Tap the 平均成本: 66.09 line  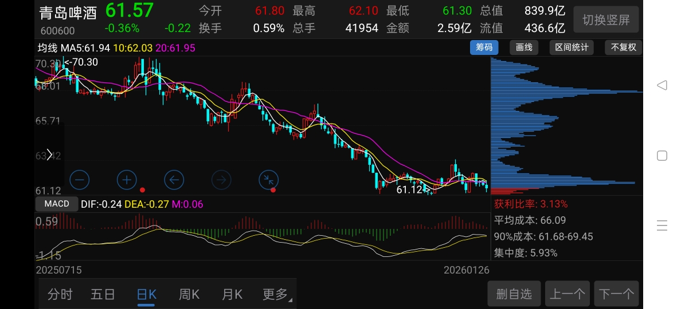pyautogui.click(x=530, y=220)
